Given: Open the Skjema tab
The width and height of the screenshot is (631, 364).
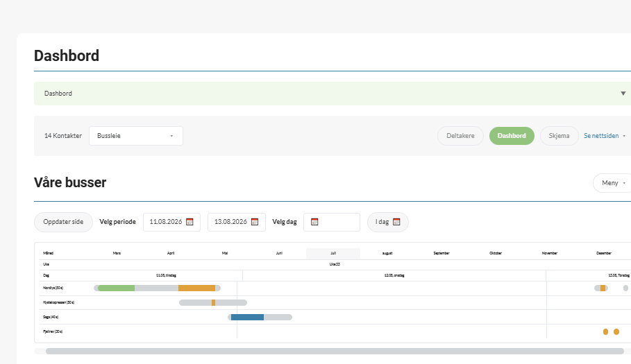Looking at the screenshot, I should [x=559, y=136].
